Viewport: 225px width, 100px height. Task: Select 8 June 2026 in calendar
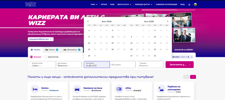pyautogui.click(x=89, y=37)
